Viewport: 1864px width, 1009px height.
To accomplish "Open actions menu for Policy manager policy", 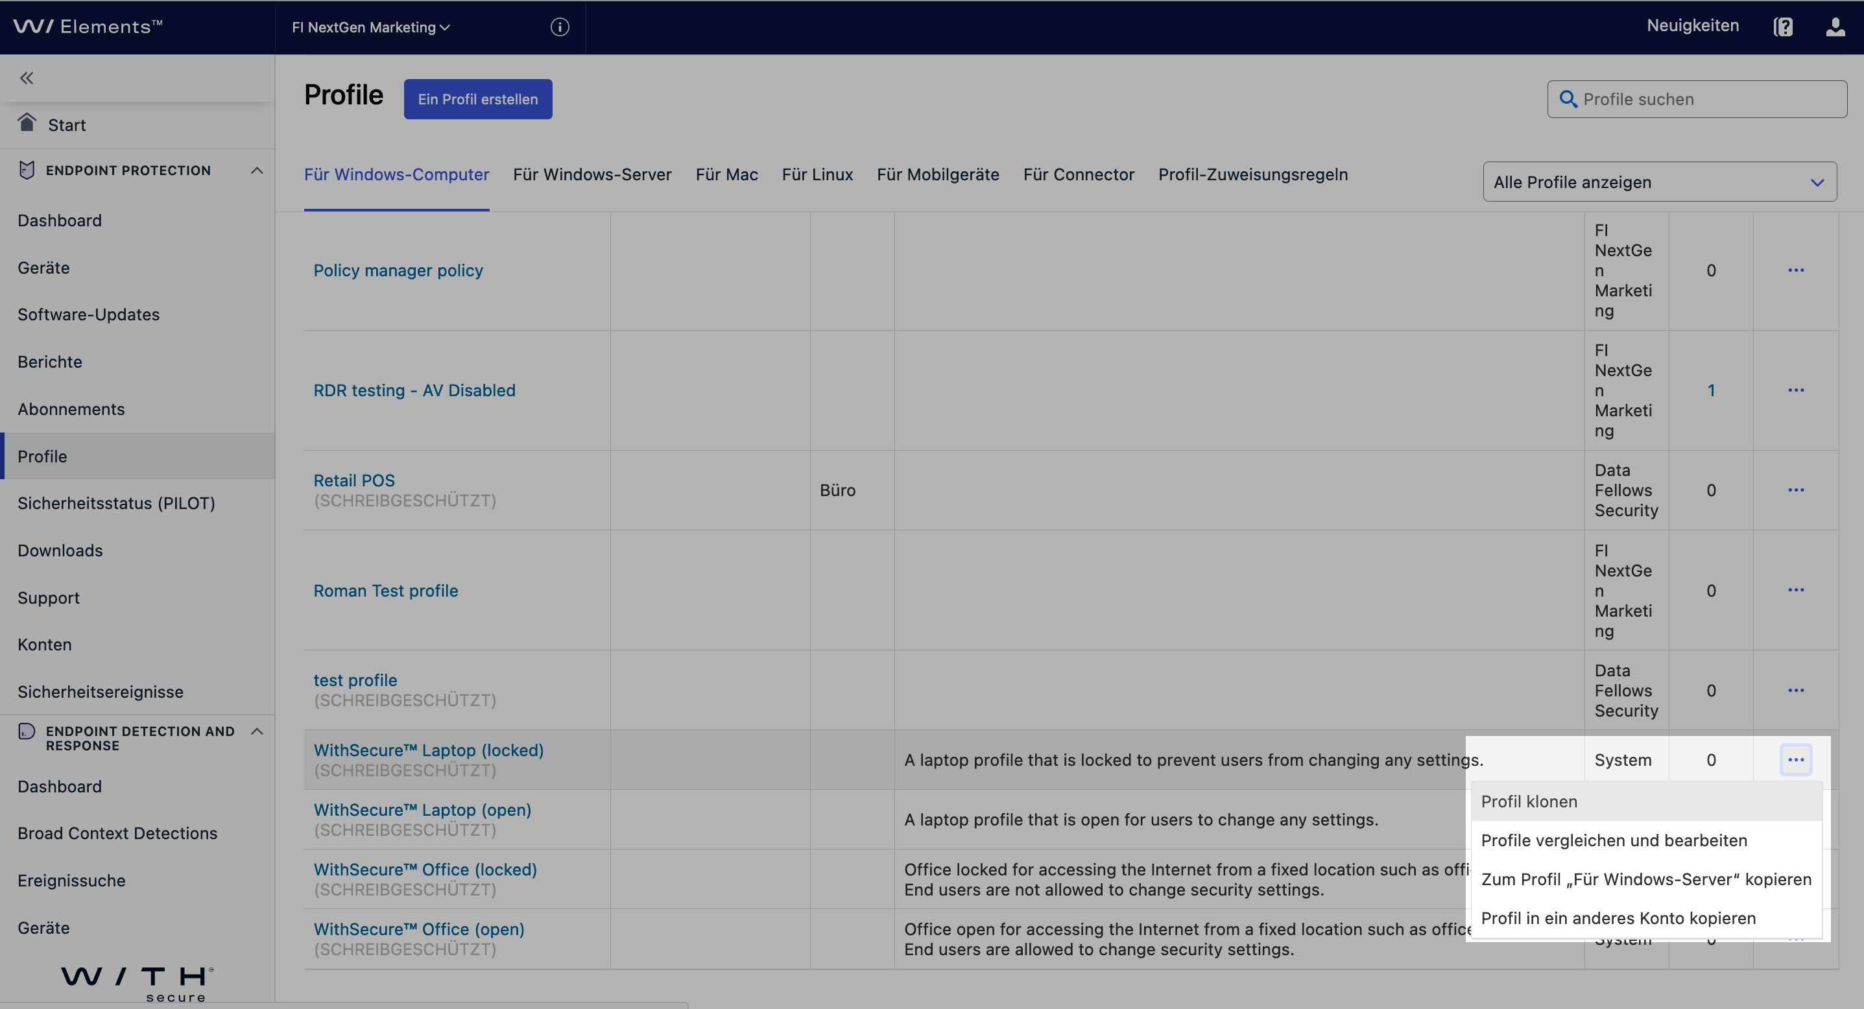I will [x=1795, y=270].
